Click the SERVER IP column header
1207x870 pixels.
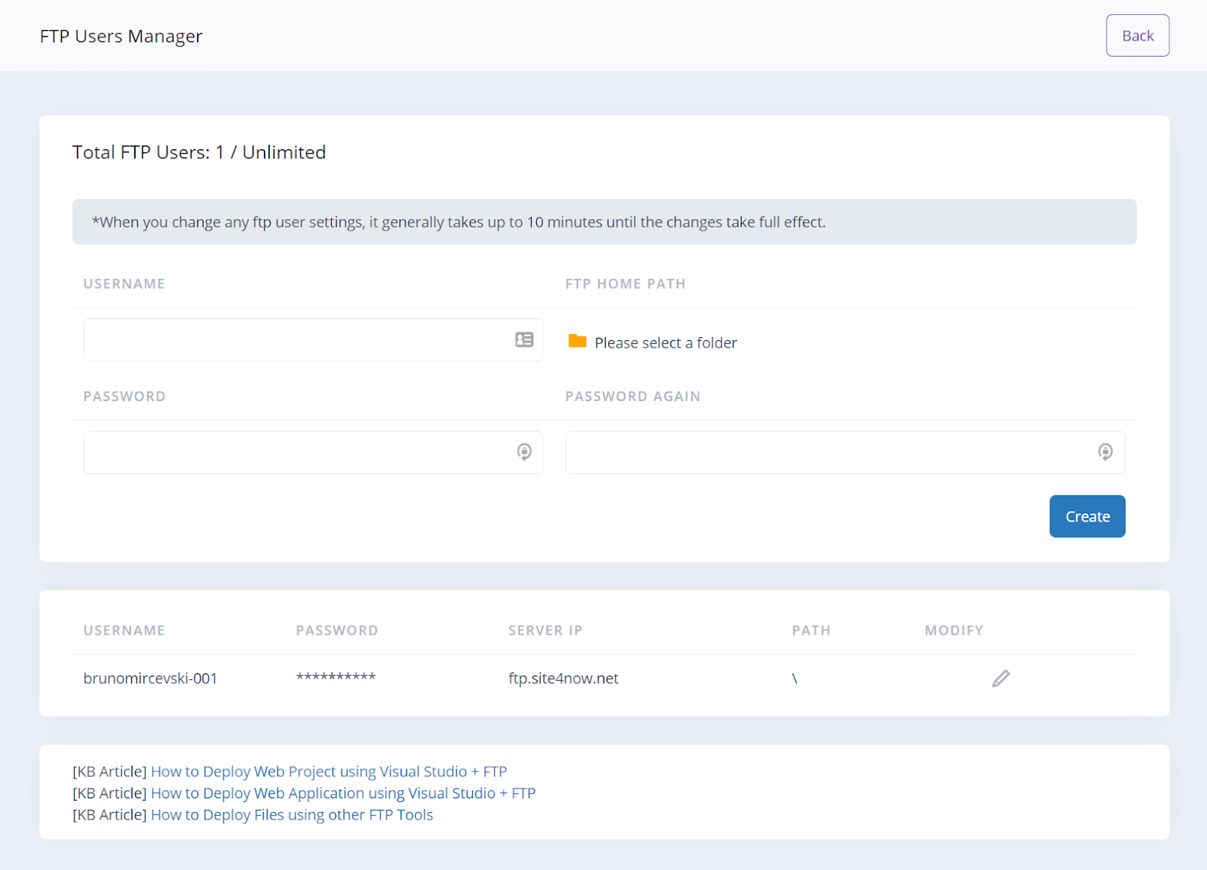[x=545, y=630]
